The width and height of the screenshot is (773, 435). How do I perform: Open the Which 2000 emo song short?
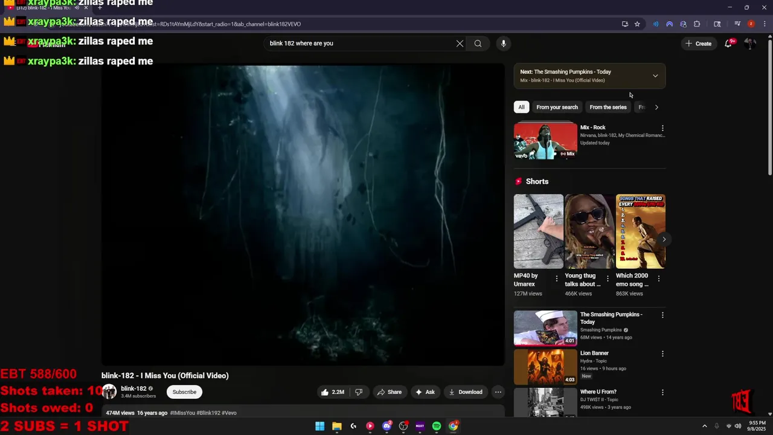pyautogui.click(x=641, y=231)
